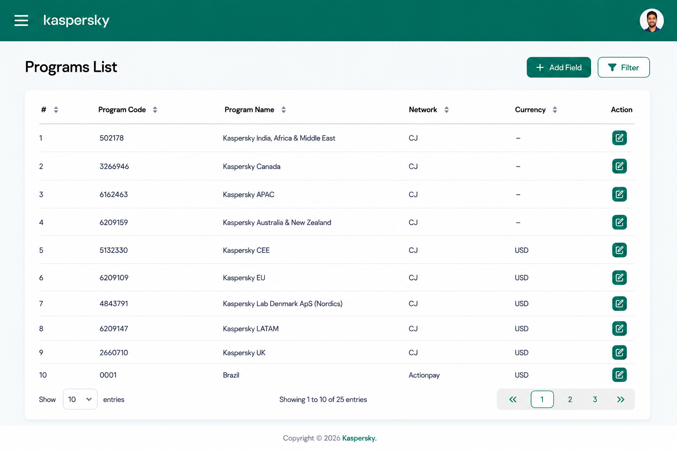Screen dimensions: 677x451
Task: Go to the previous pages double-arrow
Action: (x=513, y=399)
